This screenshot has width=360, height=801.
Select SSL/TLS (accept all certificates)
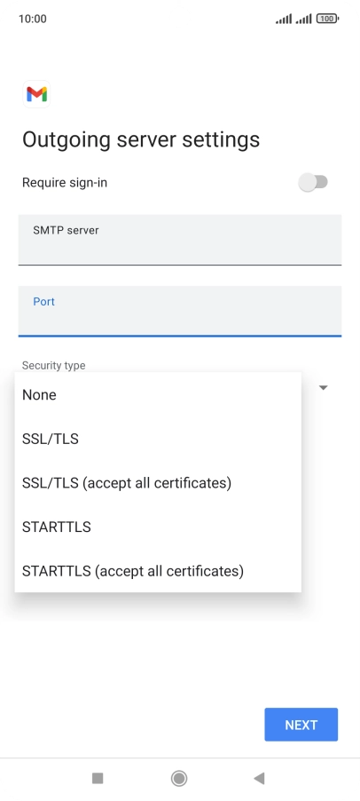[158, 483]
